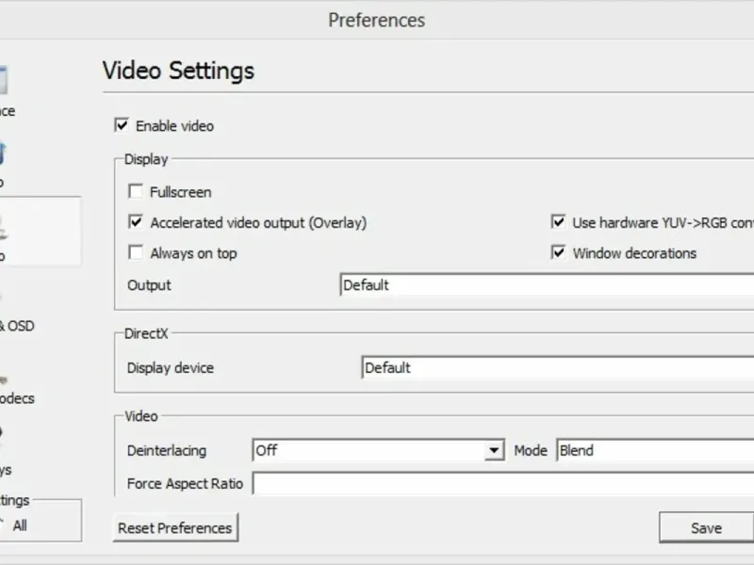Image resolution: width=754 pixels, height=565 pixels.
Task: Uncheck the Window decorations checkbox
Action: (x=558, y=253)
